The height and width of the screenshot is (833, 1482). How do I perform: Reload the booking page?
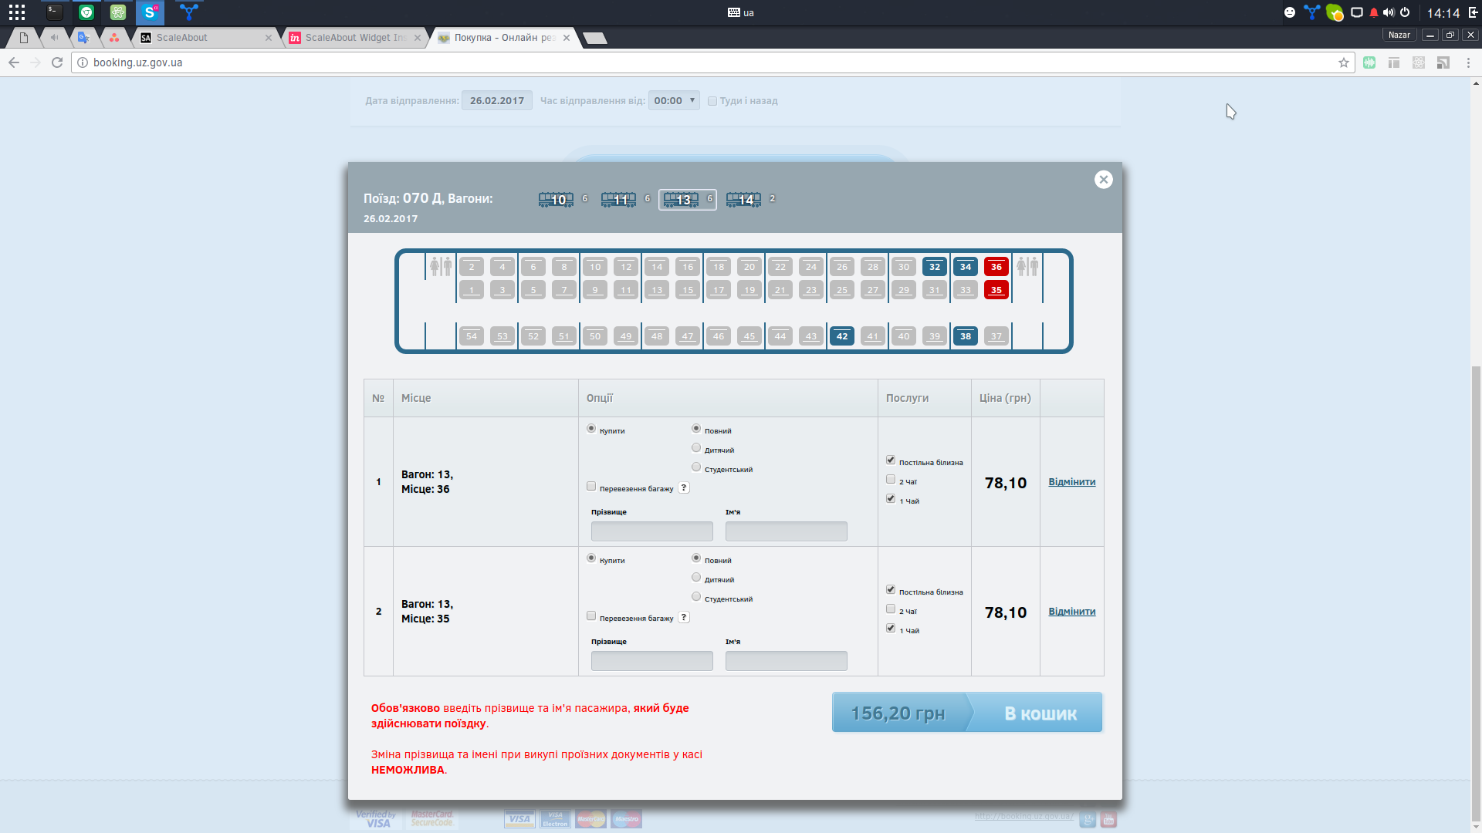coord(57,62)
